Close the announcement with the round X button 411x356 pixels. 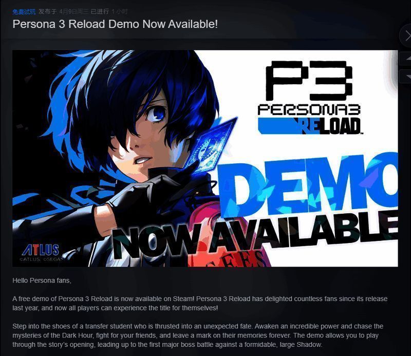coord(406,36)
